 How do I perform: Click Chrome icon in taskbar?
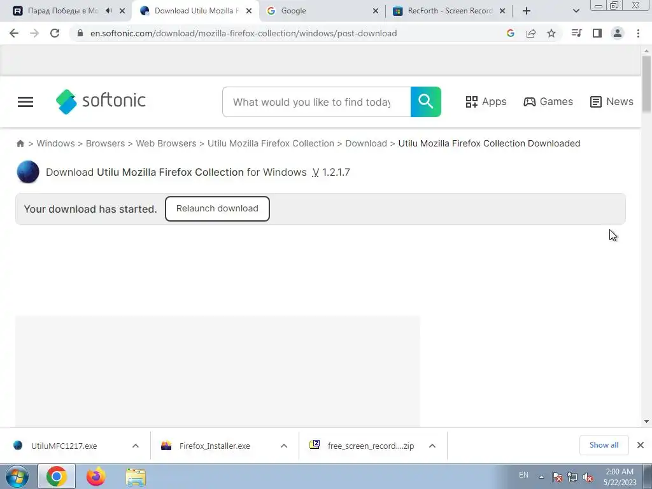pyautogui.click(x=57, y=476)
